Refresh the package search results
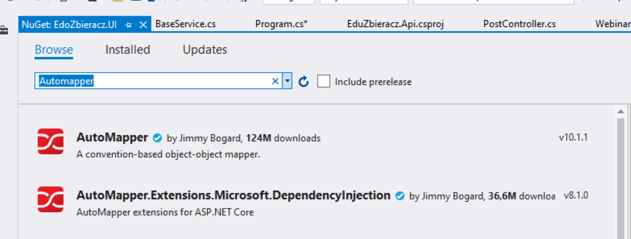This screenshot has height=239, width=631. 304,81
